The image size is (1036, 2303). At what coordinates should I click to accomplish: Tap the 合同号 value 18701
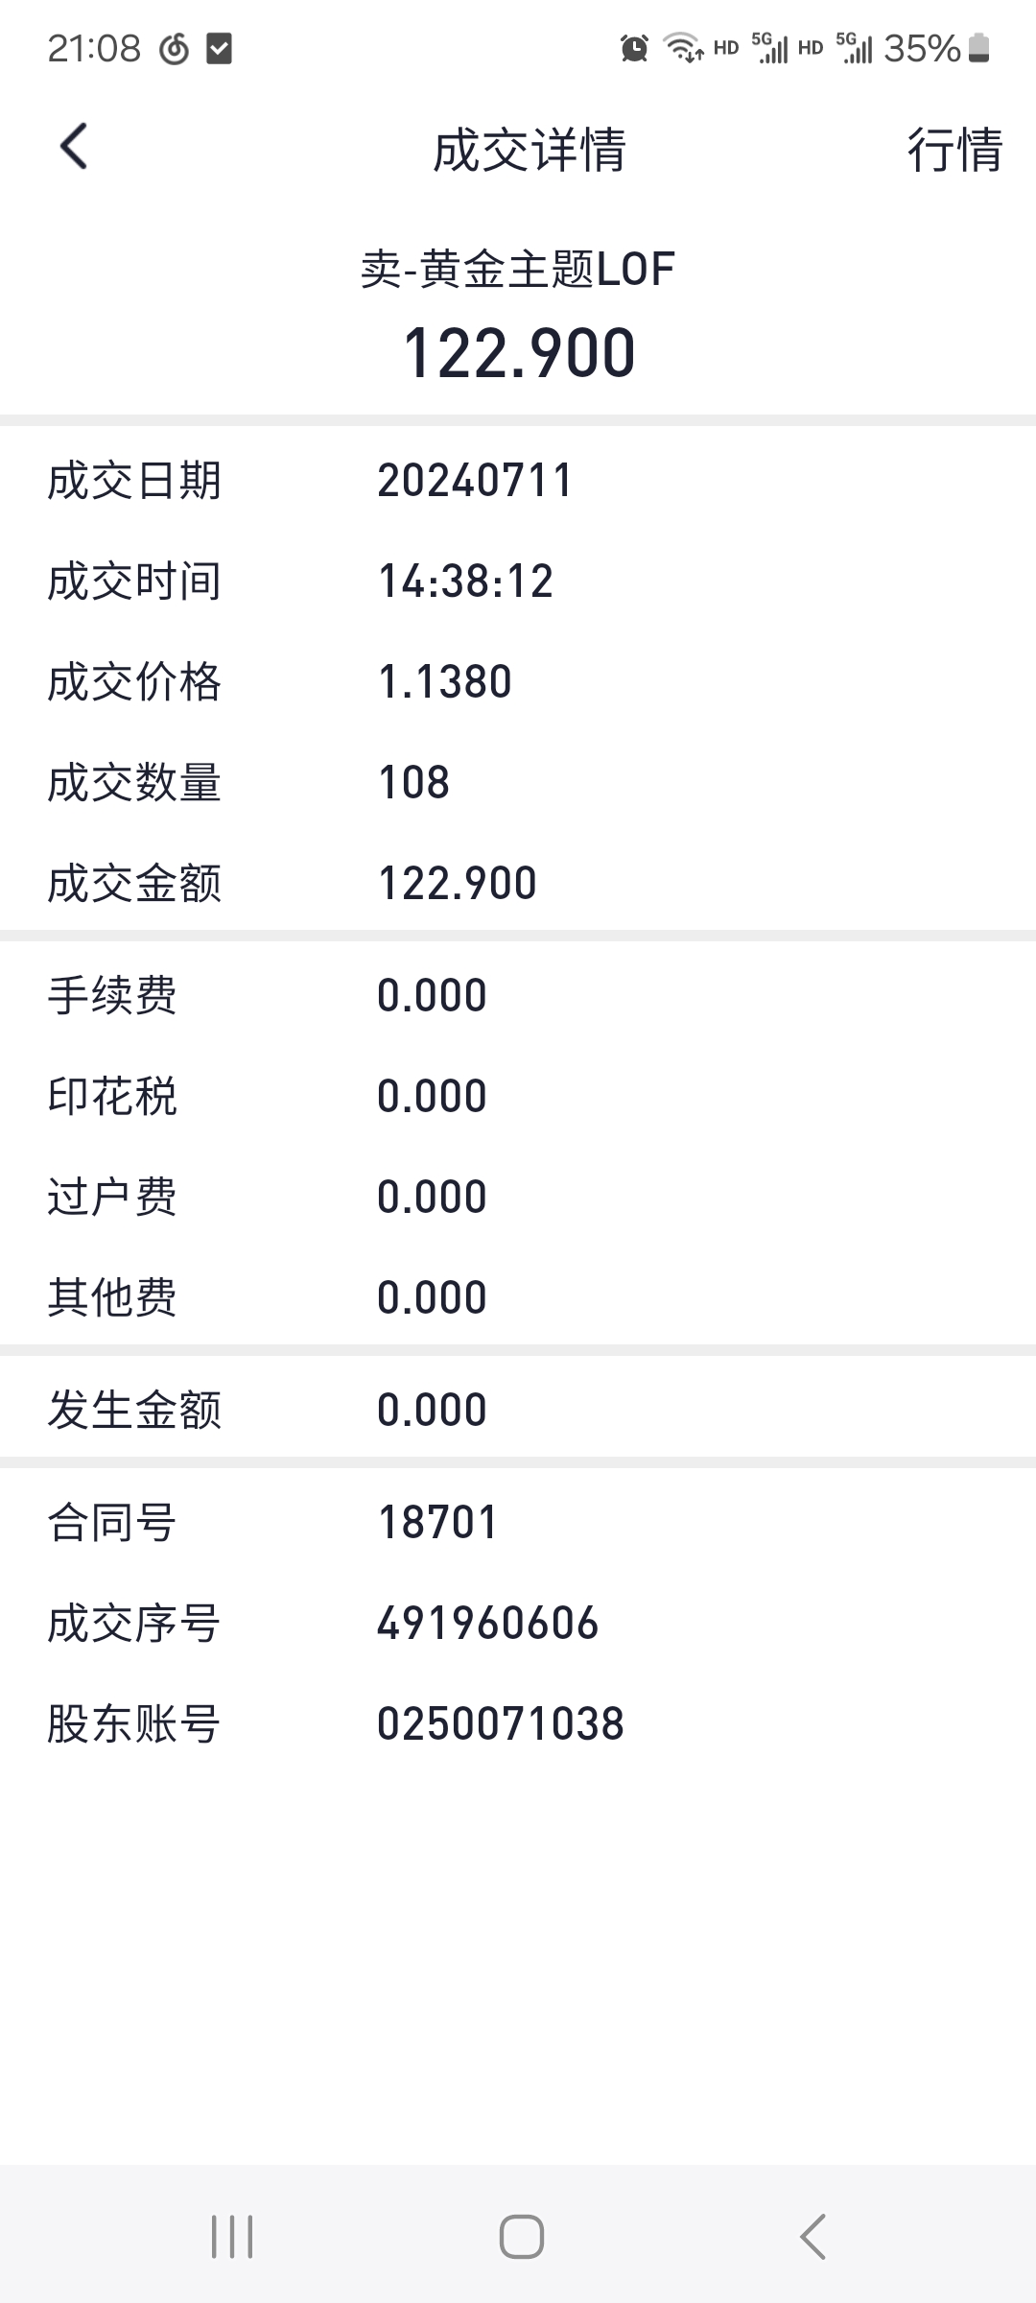tap(438, 1523)
